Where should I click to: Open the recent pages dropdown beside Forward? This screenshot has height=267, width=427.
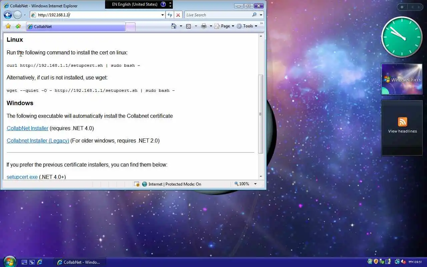pos(25,15)
